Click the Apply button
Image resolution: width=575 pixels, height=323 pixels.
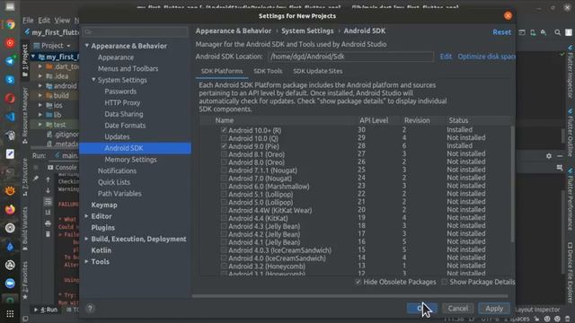coord(494,309)
